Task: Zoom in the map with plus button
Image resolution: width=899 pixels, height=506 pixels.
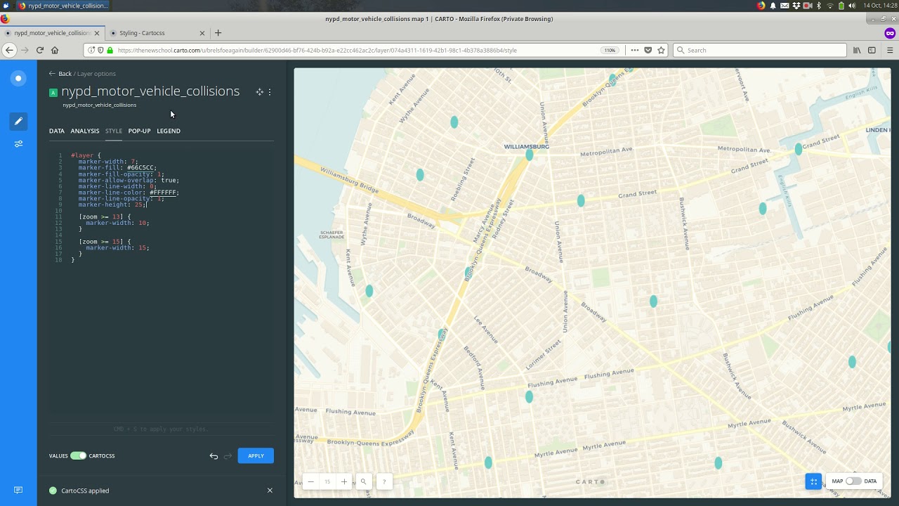Action: point(344,481)
